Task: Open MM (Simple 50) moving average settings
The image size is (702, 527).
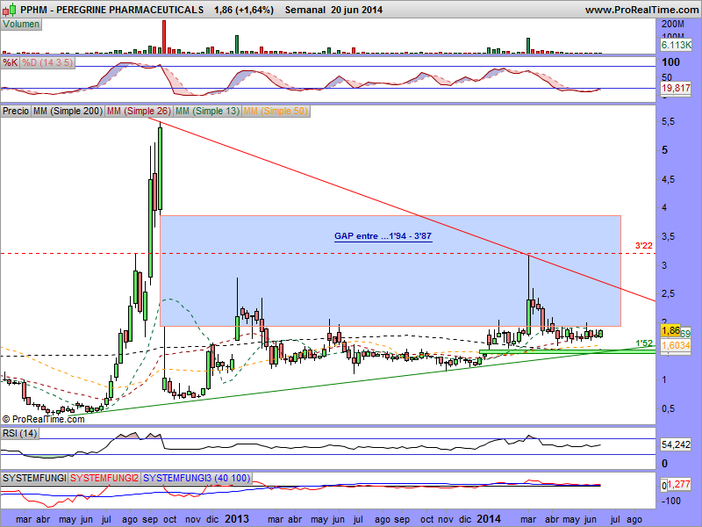Action: 276,111
